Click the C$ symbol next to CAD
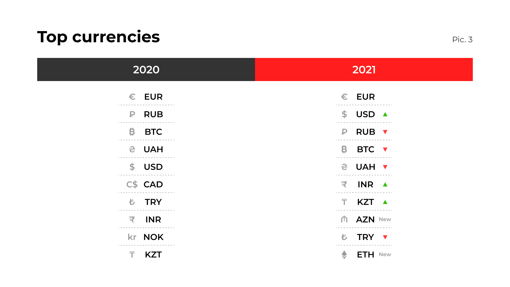510x287 pixels. (x=132, y=184)
